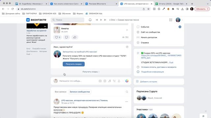Bookmark this page with star icon

148,9
